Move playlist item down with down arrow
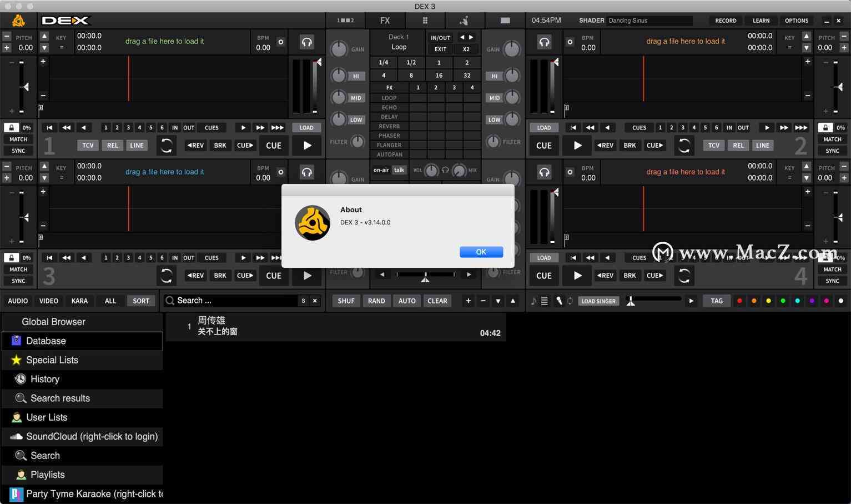This screenshot has width=851, height=504. tap(498, 301)
